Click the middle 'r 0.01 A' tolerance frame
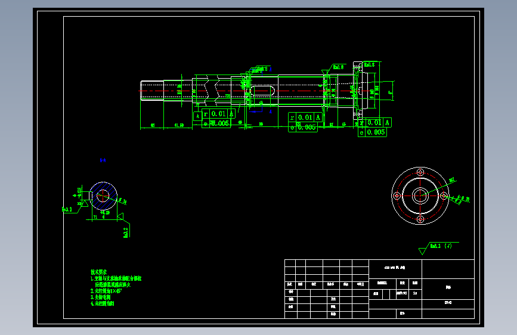Viewport: 517px width, 335px height. click(305, 117)
